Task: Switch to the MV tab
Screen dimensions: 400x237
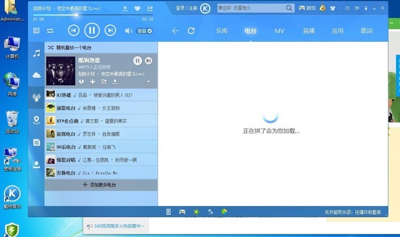Action: coord(279,31)
